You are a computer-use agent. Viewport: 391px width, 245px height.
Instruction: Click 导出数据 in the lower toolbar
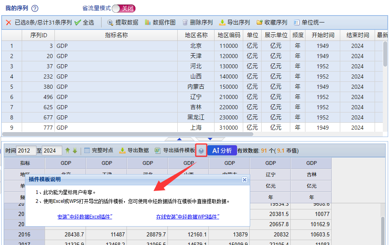(x=134, y=151)
